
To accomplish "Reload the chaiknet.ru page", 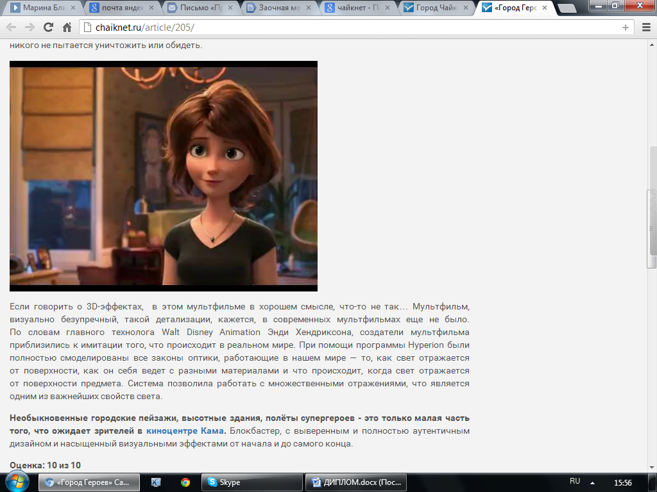I will [x=49, y=28].
